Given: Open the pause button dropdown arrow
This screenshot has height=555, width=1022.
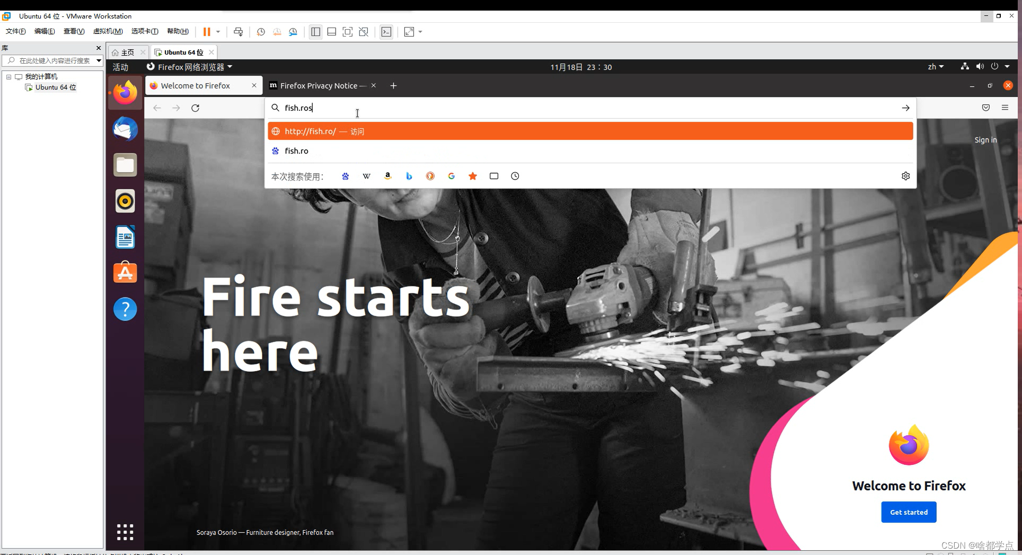Looking at the screenshot, I should coord(218,32).
